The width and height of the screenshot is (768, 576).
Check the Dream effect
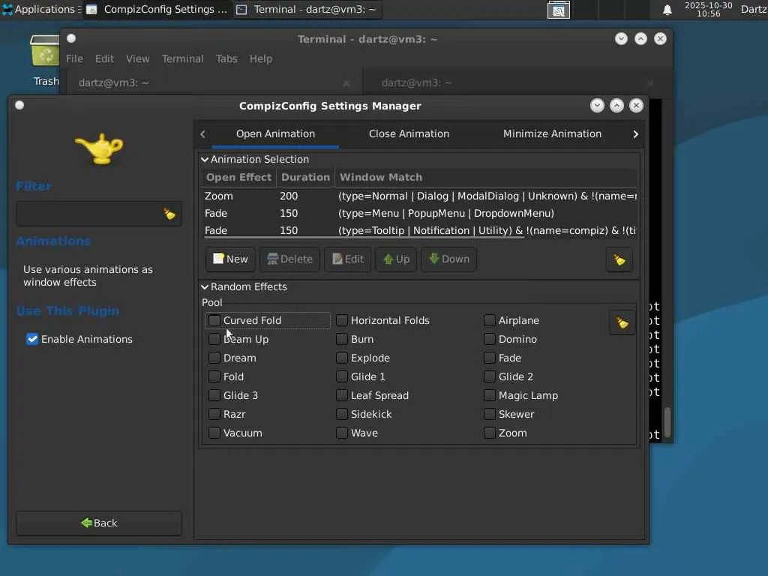[214, 358]
